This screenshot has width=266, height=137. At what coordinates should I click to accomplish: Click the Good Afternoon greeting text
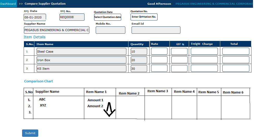(159, 4)
